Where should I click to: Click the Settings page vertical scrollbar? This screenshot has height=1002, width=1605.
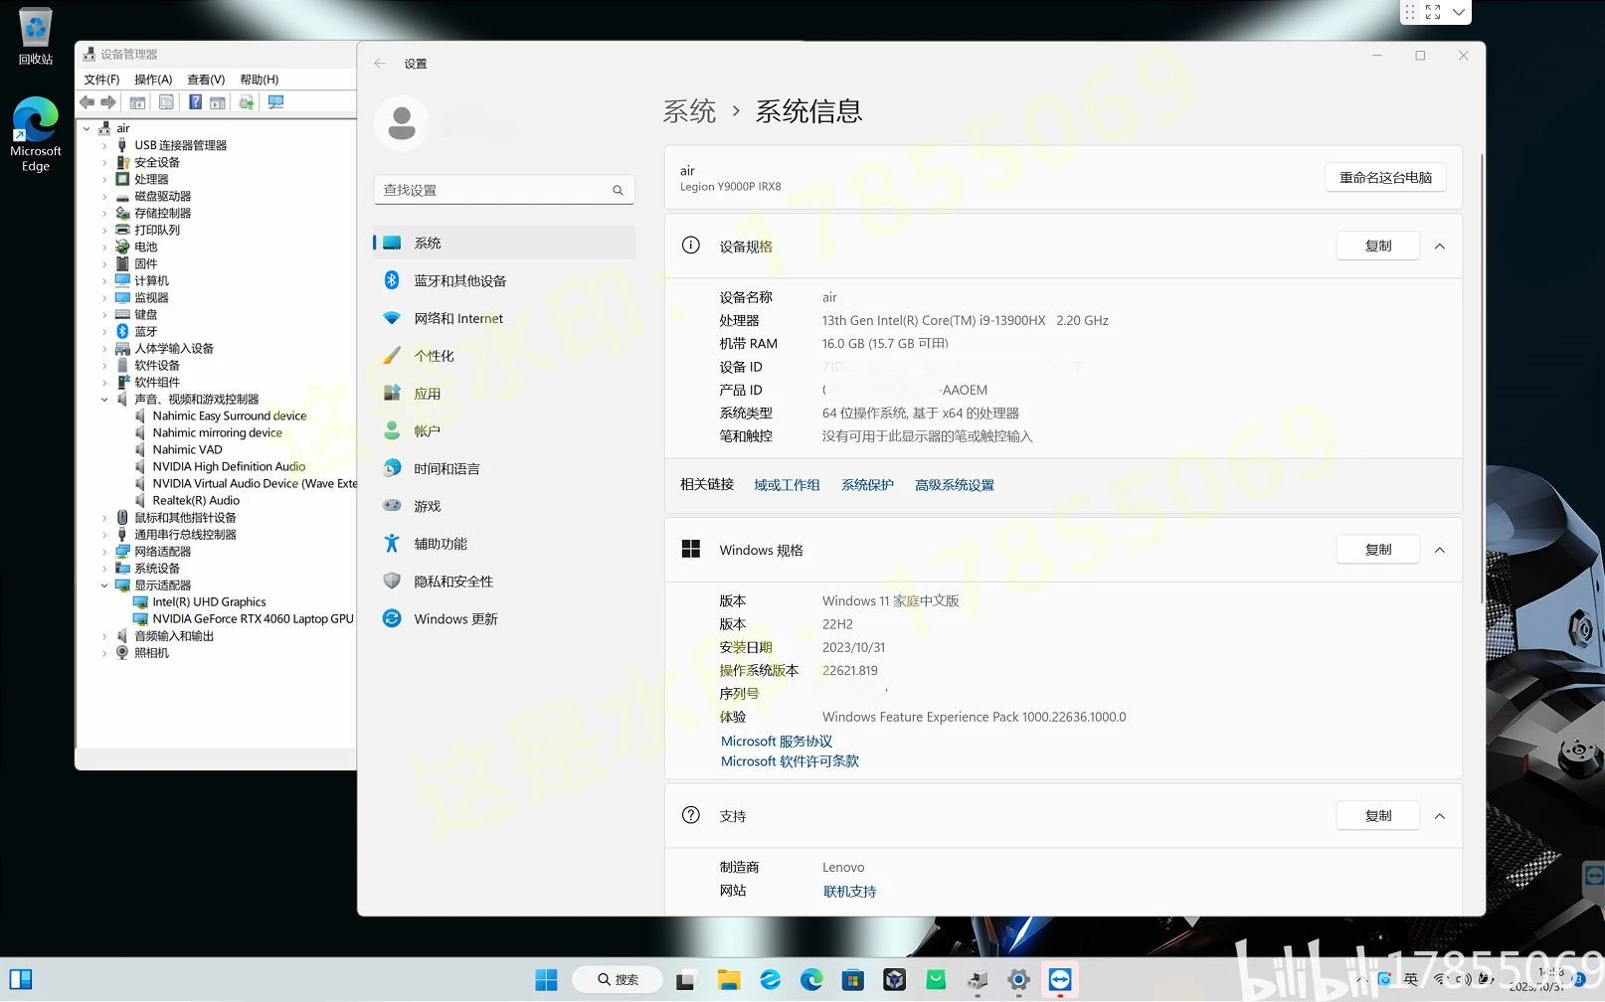[x=1482, y=378]
